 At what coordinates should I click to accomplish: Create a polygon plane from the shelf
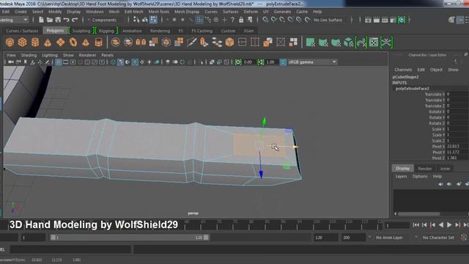(60, 43)
